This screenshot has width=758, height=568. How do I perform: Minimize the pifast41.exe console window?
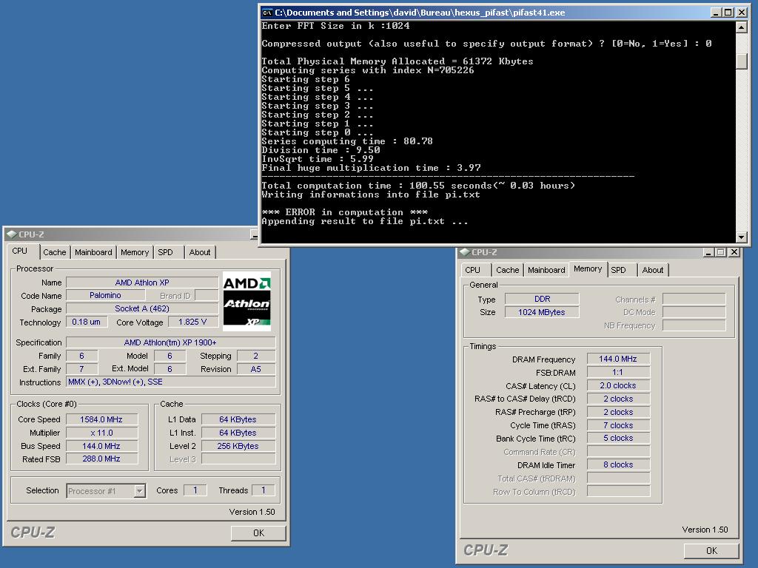[717, 13]
